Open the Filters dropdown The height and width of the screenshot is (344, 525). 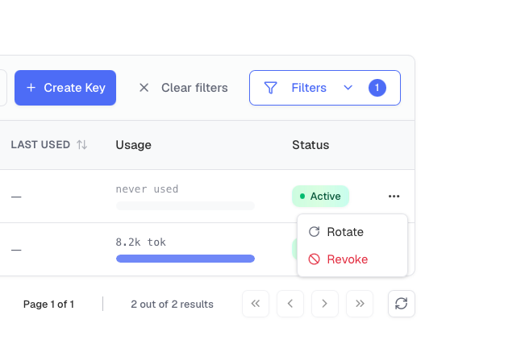point(325,88)
